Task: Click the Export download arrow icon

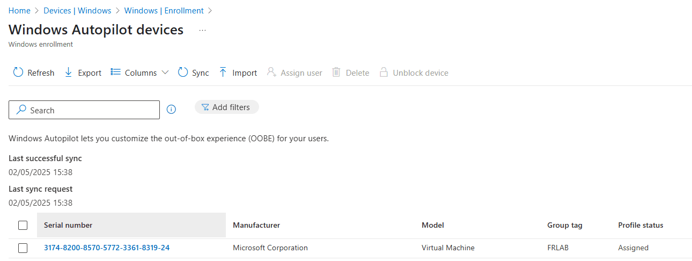Action: click(x=69, y=73)
